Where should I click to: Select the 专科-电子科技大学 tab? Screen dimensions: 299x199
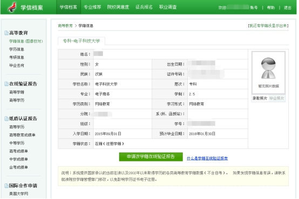pos(81,41)
